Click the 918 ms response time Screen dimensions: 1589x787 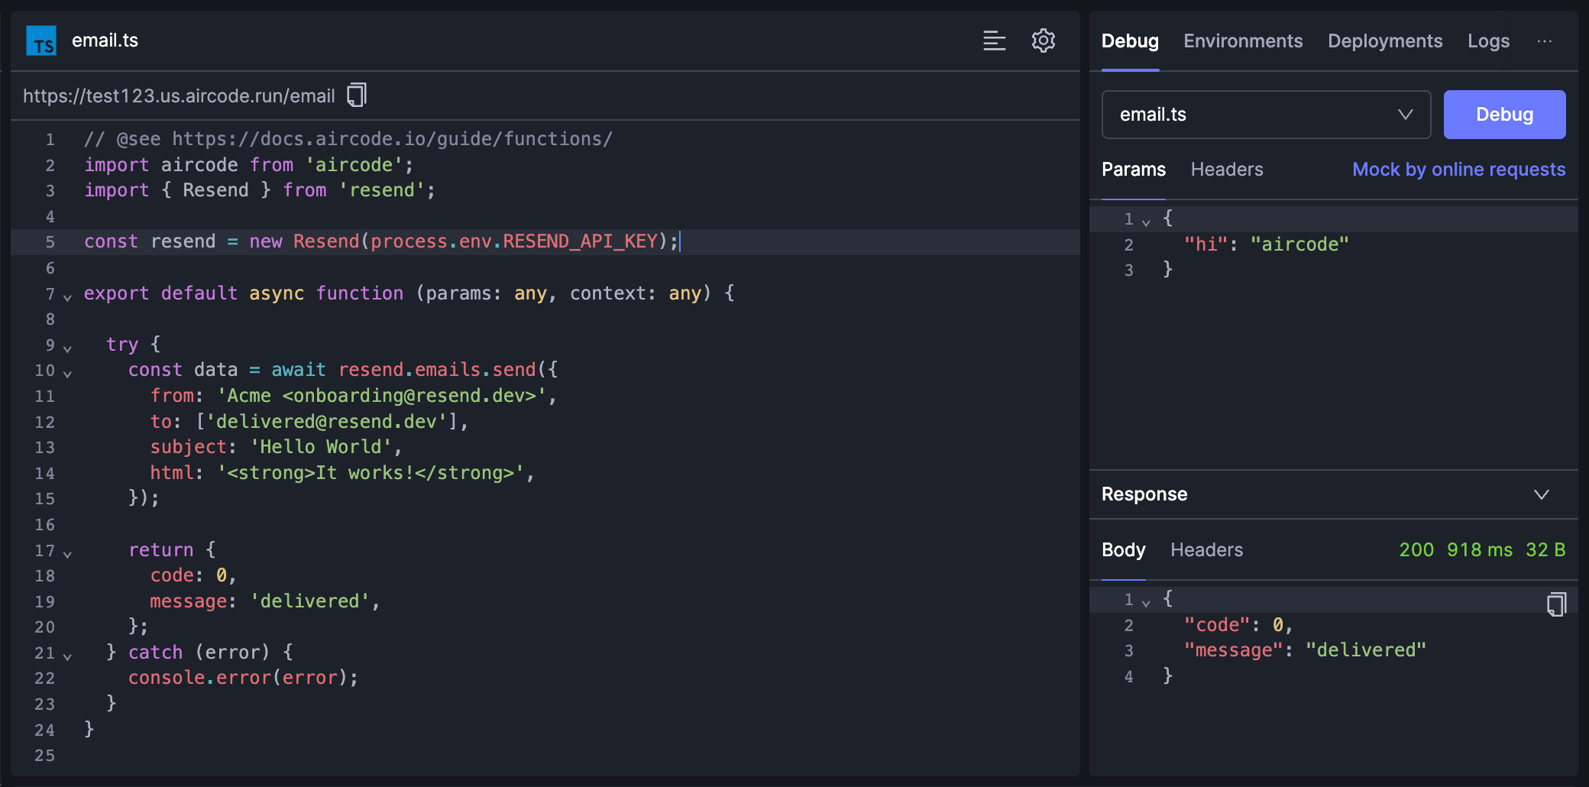(x=1480, y=550)
